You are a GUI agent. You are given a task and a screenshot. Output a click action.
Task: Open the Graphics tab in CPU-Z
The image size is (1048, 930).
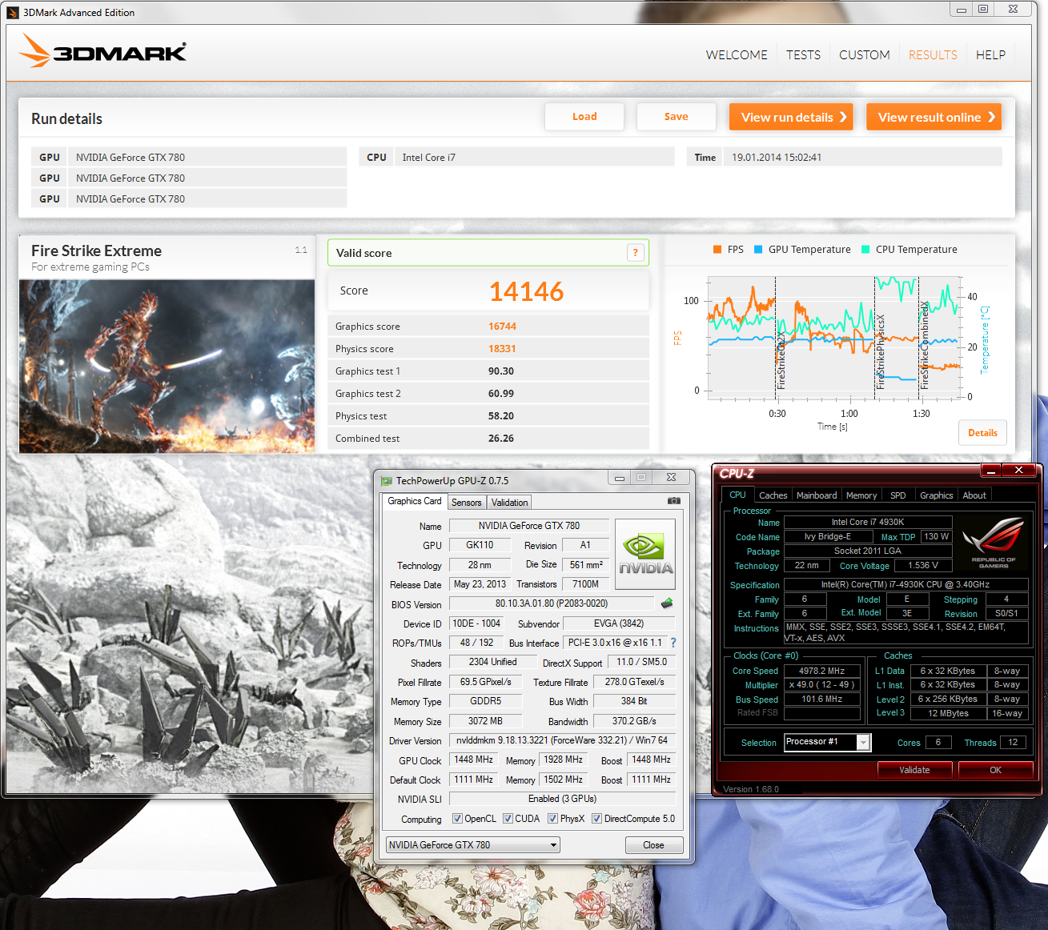tap(937, 495)
